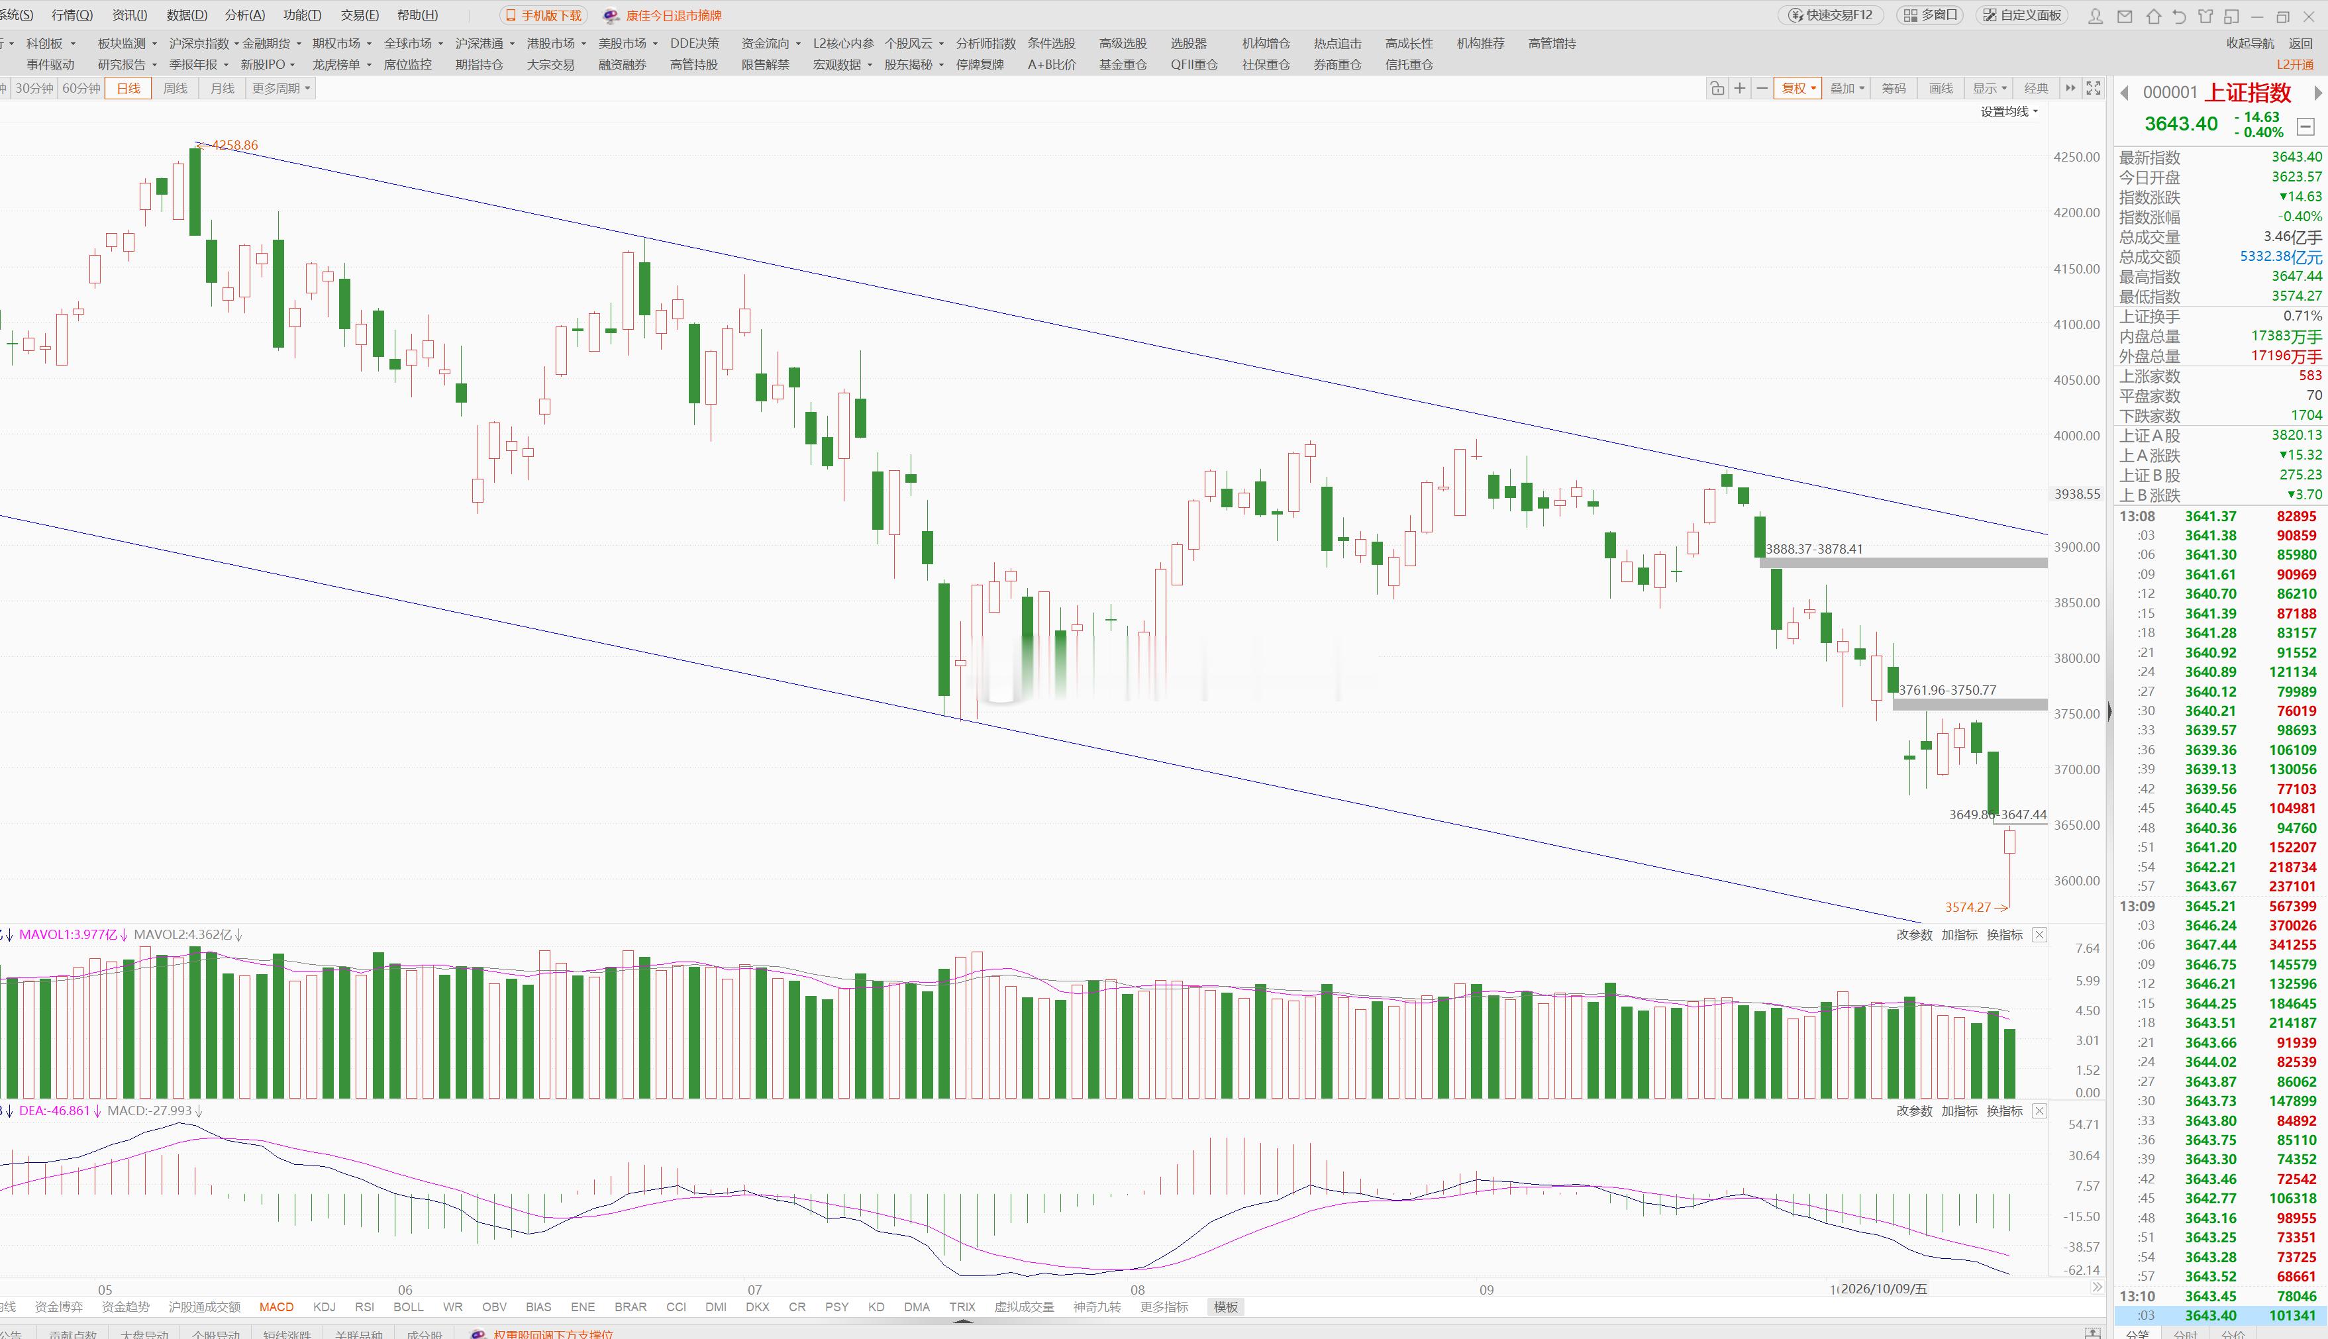Open the 复权 dropdown
The height and width of the screenshot is (1339, 2328).
(1798, 88)
